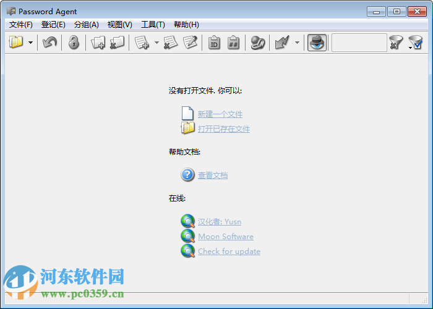Lock the file with padlock icon
The image size is (433, 309).
[x=74, y=43]
